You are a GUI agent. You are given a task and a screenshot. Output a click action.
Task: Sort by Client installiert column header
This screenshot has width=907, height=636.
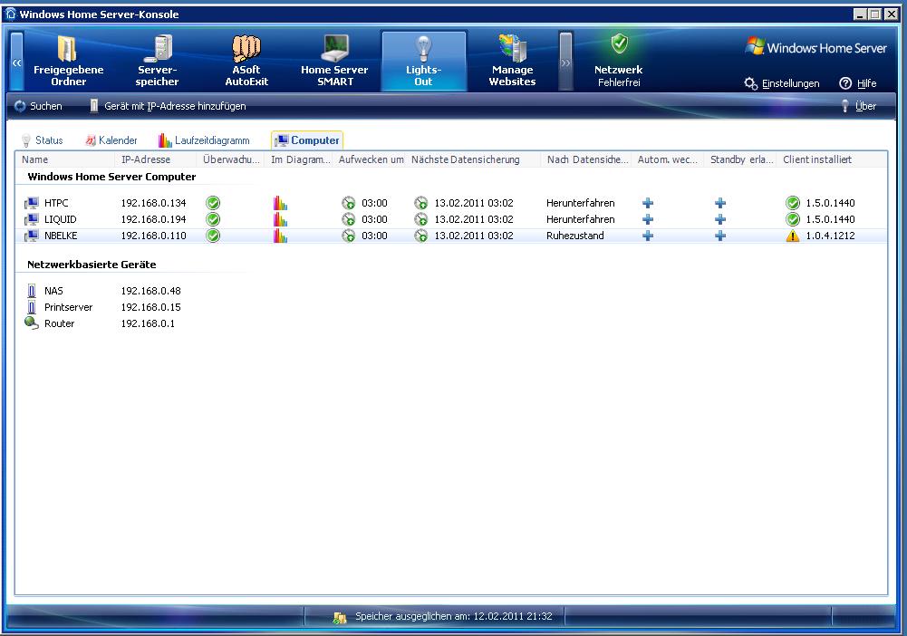tap(832, 159)
